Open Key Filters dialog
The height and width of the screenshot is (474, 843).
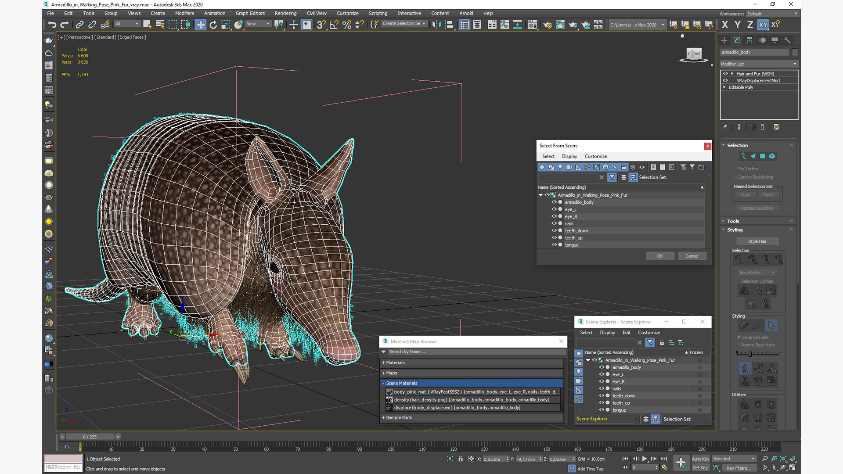[x=739, y=468]
